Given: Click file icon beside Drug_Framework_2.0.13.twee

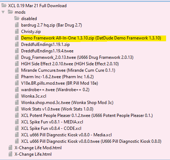Looking at the screenshot, I should coord(17,57).
